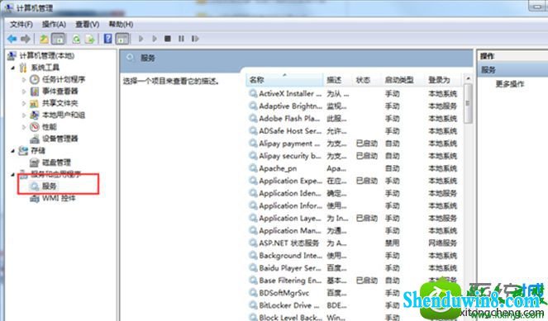
Task: Expand the 本地用户和组 node arrow
Action: click(x=24, y=116)
